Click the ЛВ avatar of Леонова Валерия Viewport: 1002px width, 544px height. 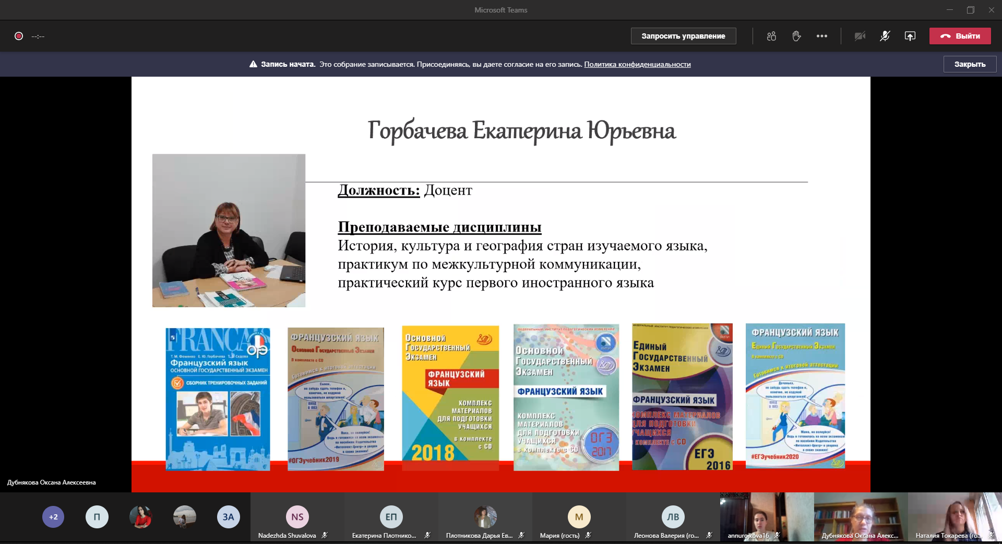point(673,517)
